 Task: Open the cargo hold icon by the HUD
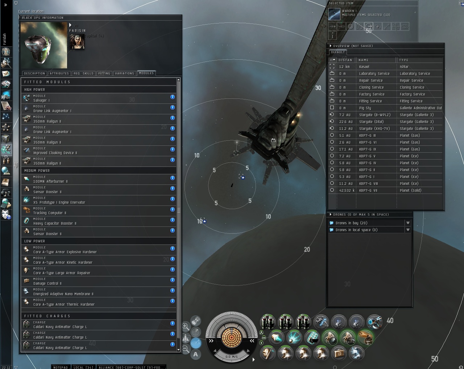(196, 321)
